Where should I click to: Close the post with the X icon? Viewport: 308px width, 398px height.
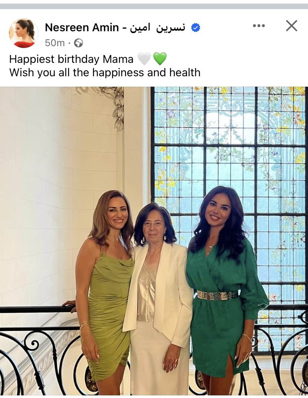click(x=292, y=26)
